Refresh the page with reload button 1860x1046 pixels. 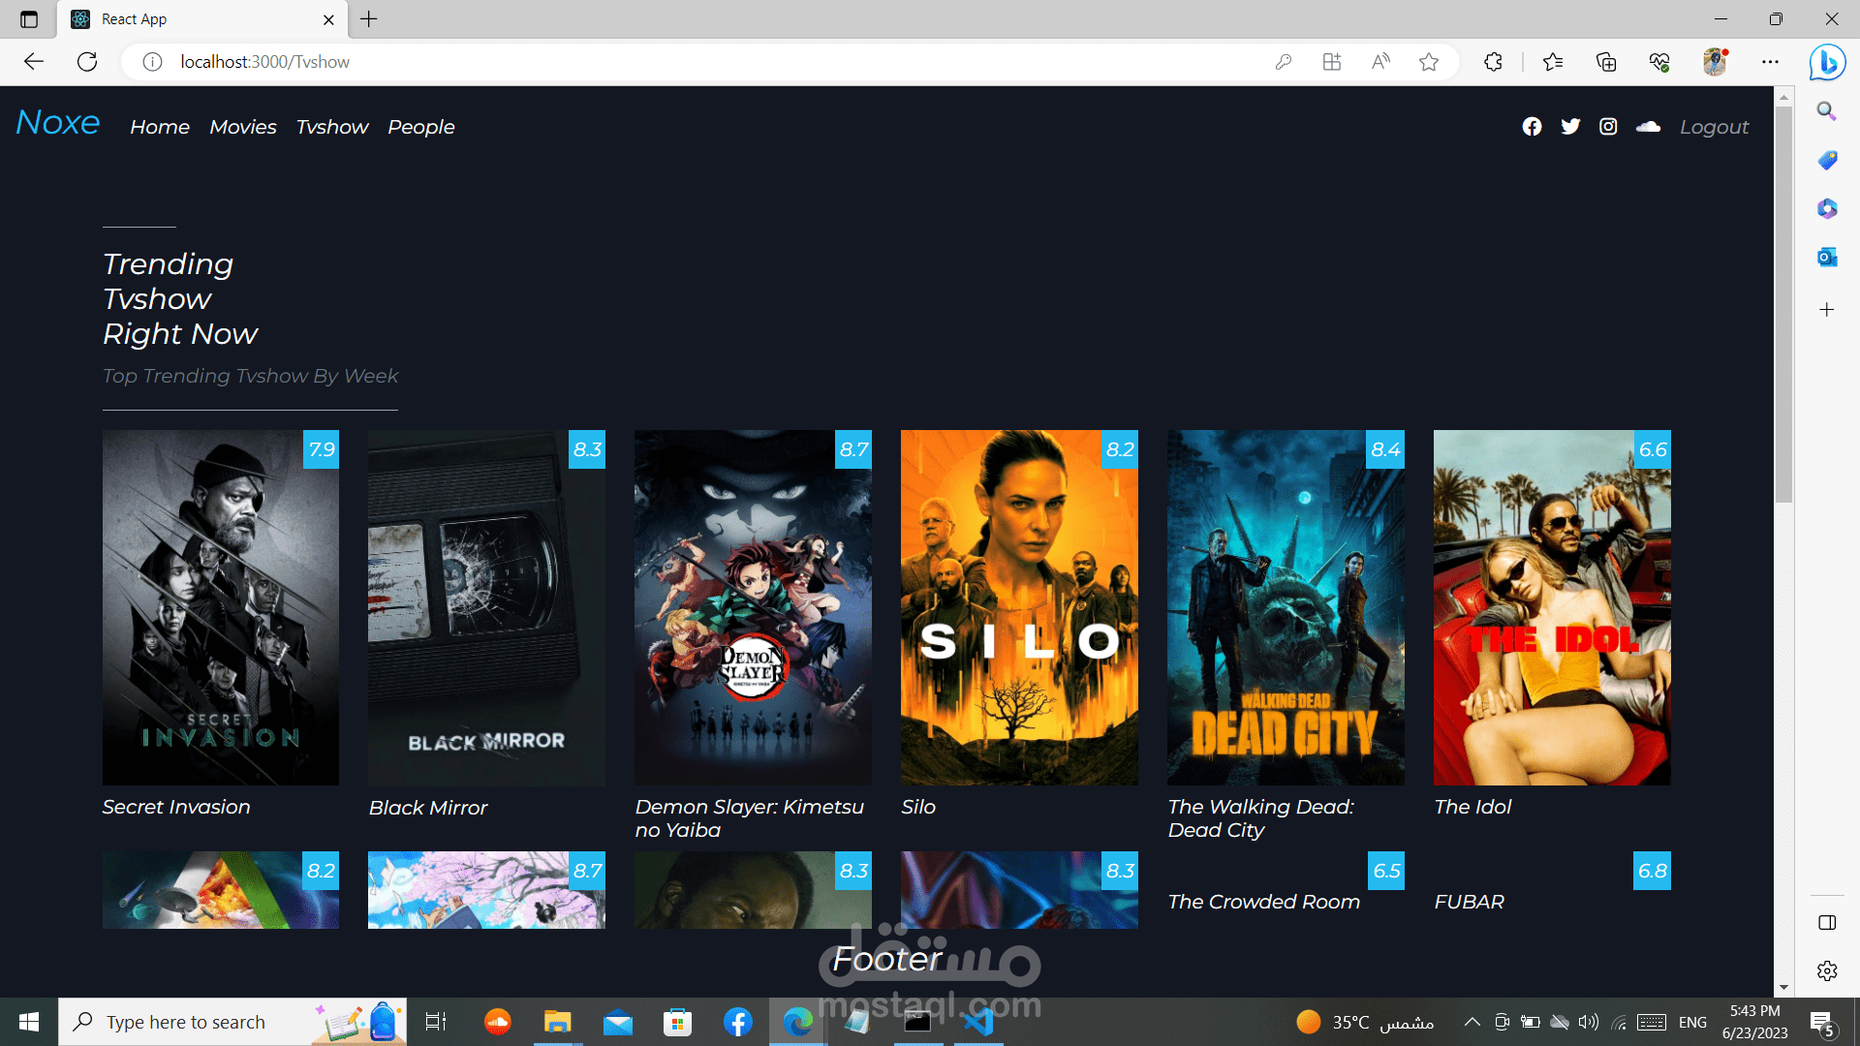pyautogui.click(x=87, y=62)
